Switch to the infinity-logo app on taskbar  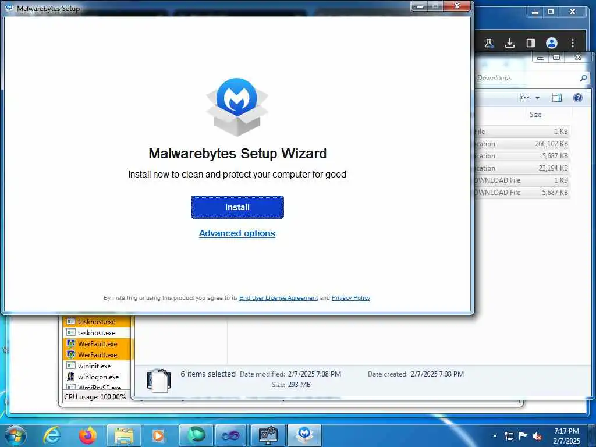[x=231, y=435]
